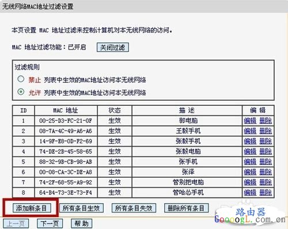Click the 郭电脑 description cell

187,121
